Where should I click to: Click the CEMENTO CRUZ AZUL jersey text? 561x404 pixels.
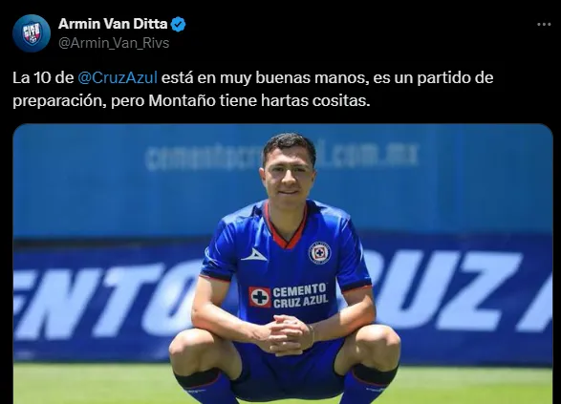[300, 295]
